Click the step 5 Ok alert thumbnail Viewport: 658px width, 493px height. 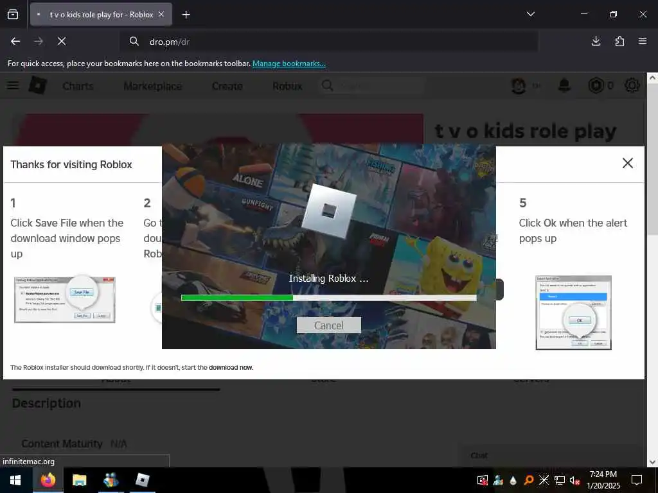[573, 313]
